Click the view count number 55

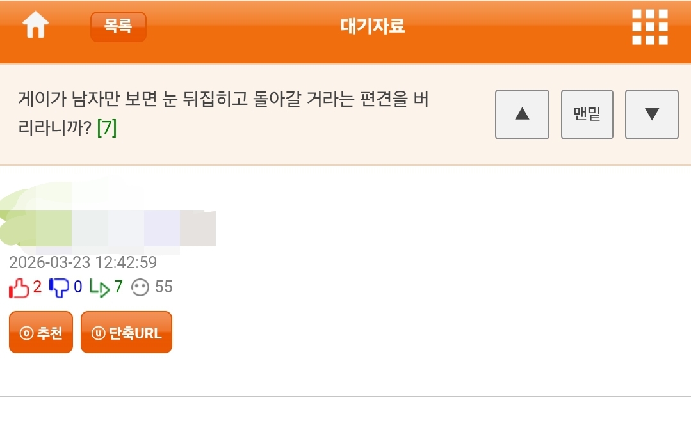pos(164,287)
